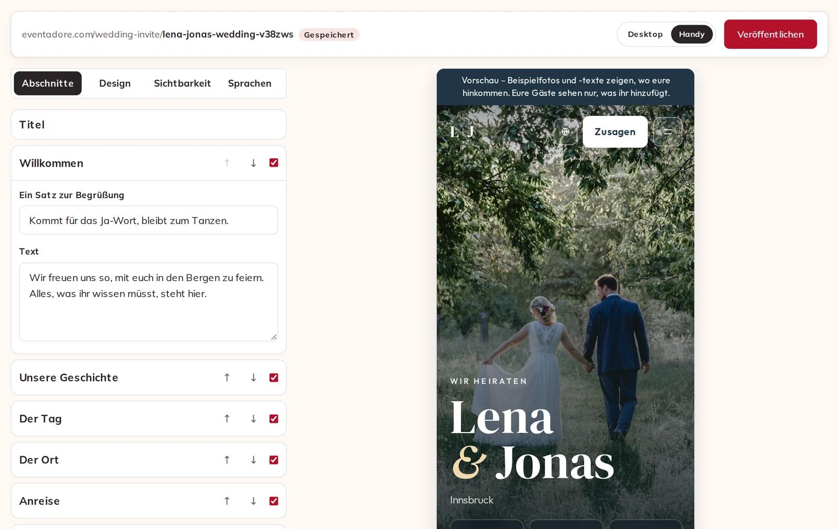Screen dimensions: 839x529
Task: Open the Abschnitte tab
Action: click(x=48, y=83)
